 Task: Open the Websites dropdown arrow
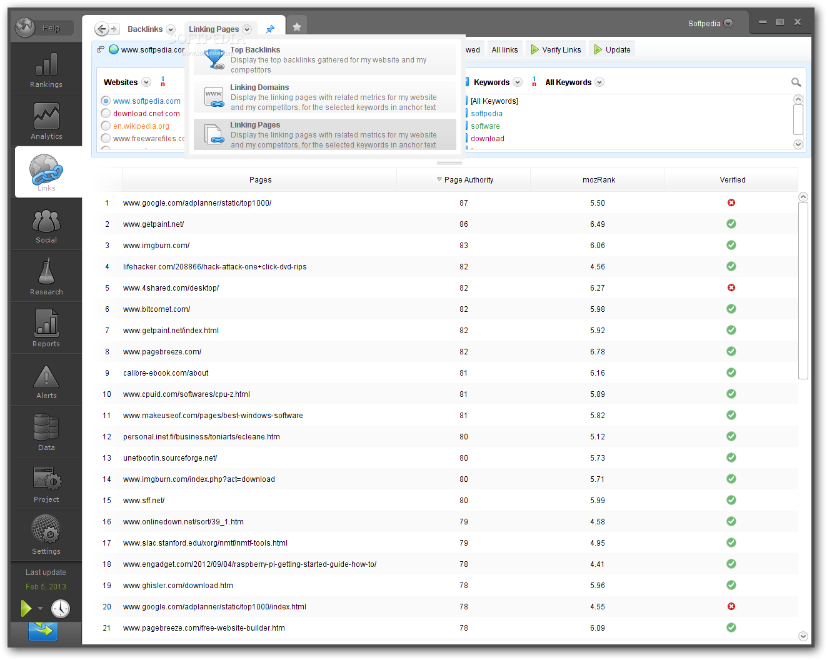click(146, 82)
